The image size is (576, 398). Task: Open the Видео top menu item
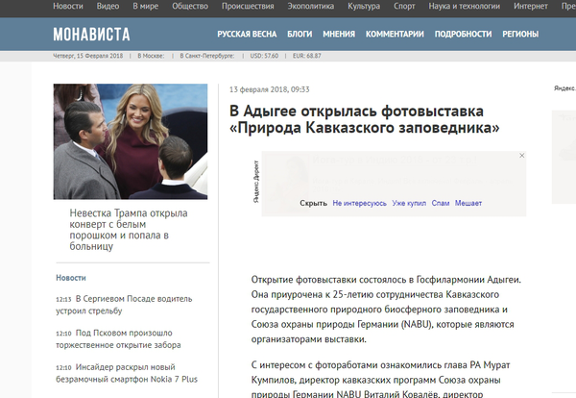pyautogui.click(x=108, y=7)
